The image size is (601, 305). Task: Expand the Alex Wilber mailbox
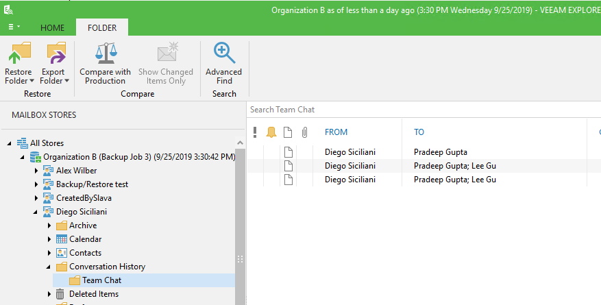click(36, 171)
